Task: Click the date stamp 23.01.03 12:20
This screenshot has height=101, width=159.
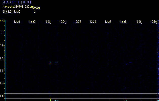Action: 11,12
